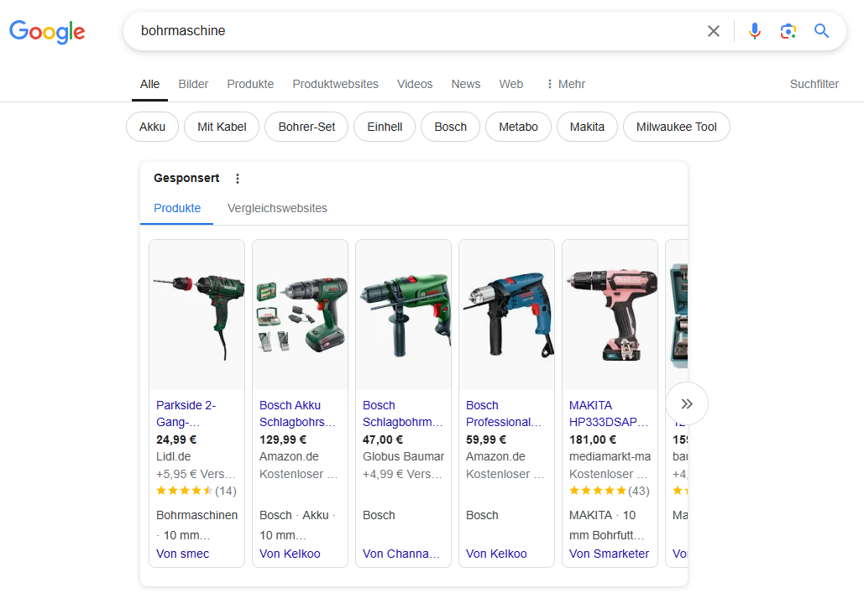Start voice search with microphone icon
Image resolution: width=864 pixels, height=593 pixels.
pos(754,31)
